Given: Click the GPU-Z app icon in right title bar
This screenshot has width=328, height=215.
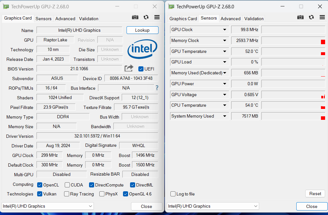Looking at the screenshot, I should (x=171, y=7).
